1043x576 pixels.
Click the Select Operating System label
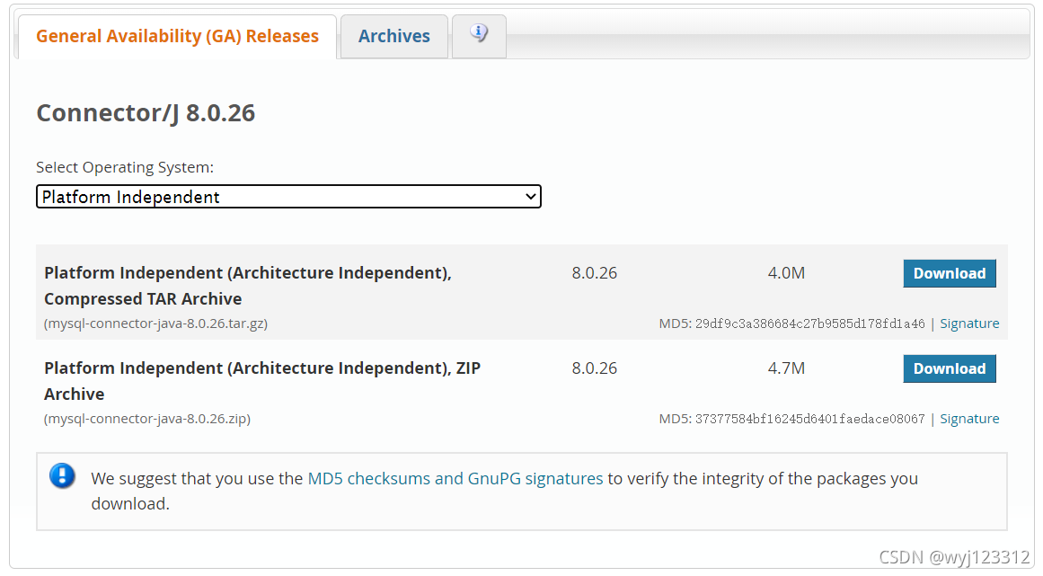tap(125, 167)
